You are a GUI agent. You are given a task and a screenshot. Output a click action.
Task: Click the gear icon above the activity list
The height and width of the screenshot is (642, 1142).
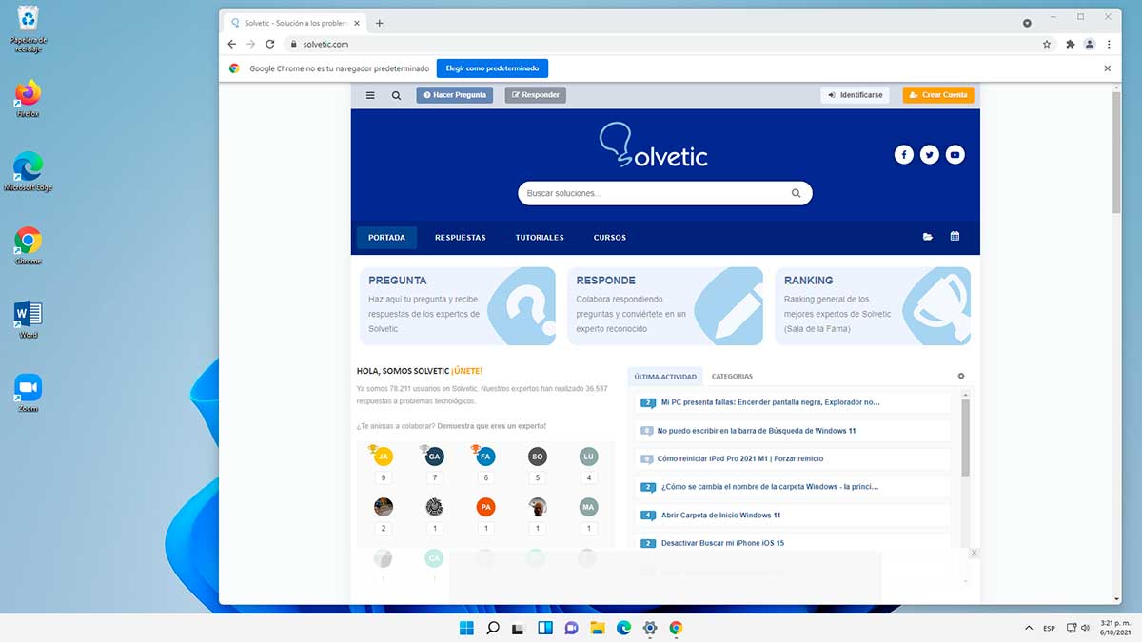tap(961, 376)
